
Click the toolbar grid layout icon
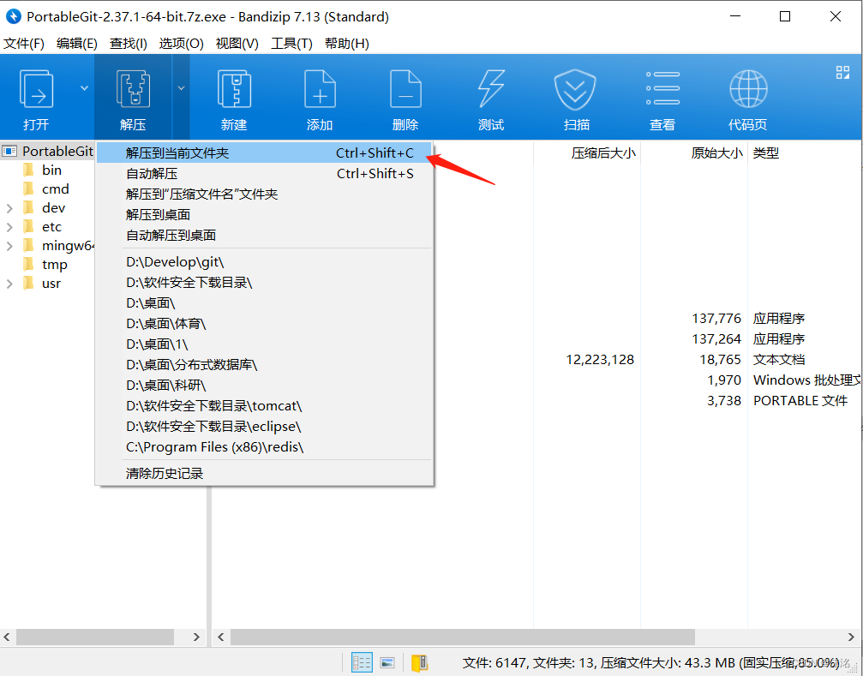(842, 73)
